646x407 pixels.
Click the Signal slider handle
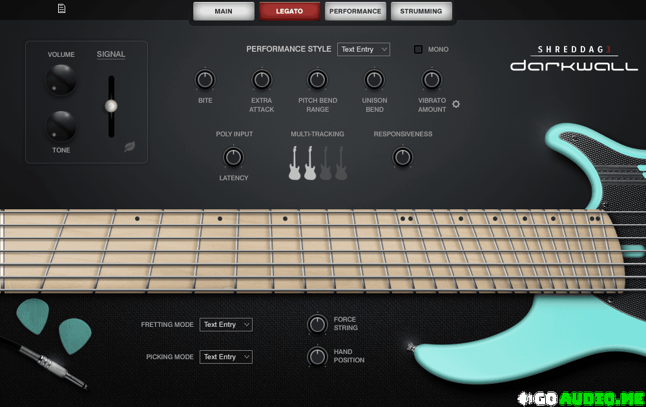[111, 105]
